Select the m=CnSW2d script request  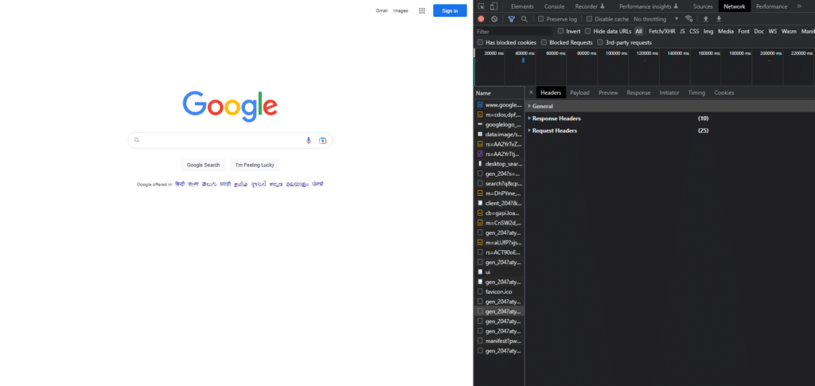tap(500, 223)
